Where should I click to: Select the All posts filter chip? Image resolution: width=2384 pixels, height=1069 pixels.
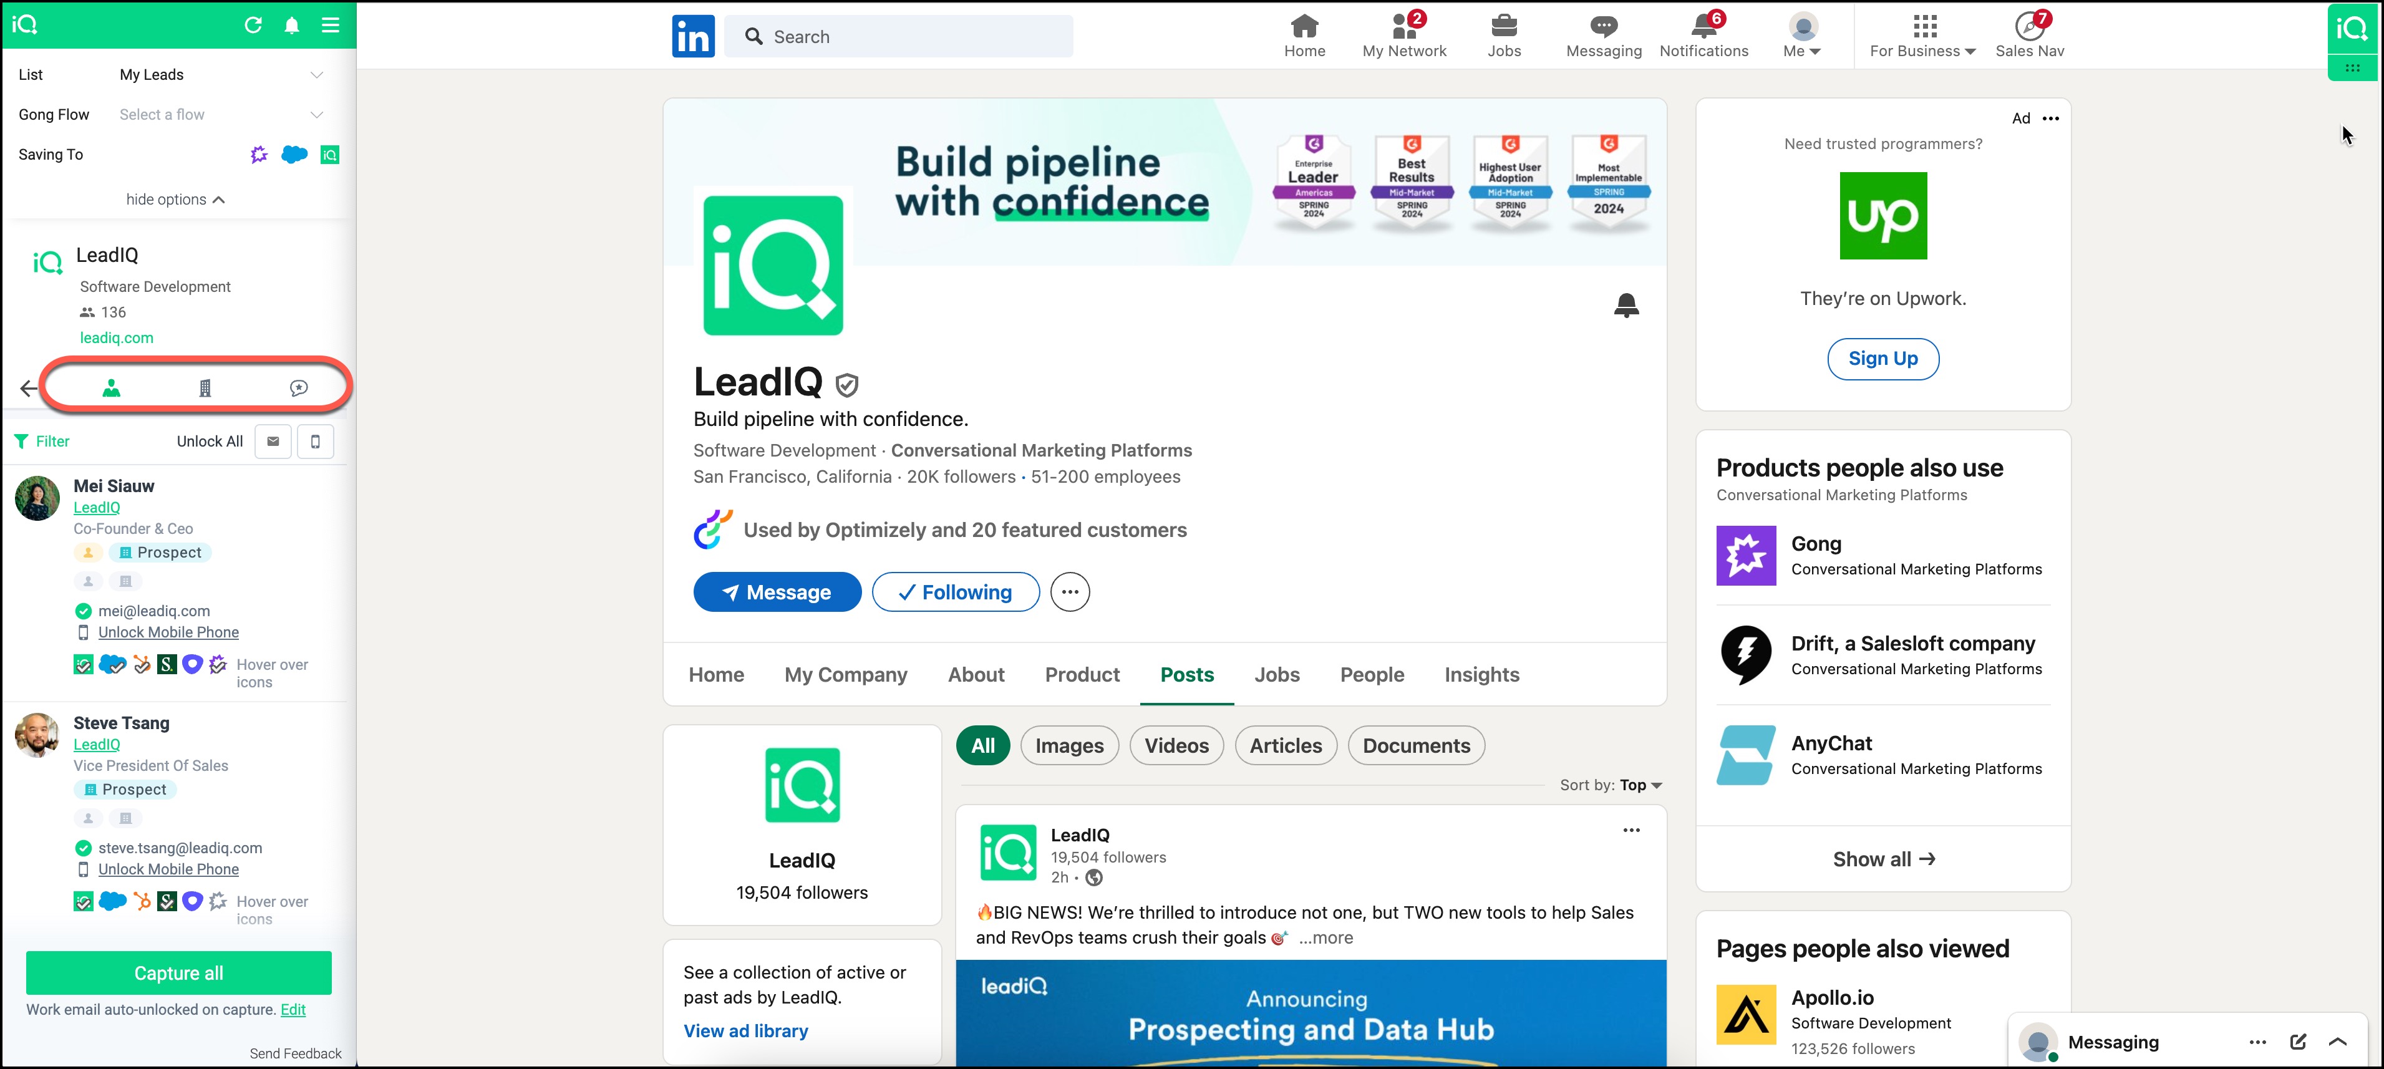983,746
